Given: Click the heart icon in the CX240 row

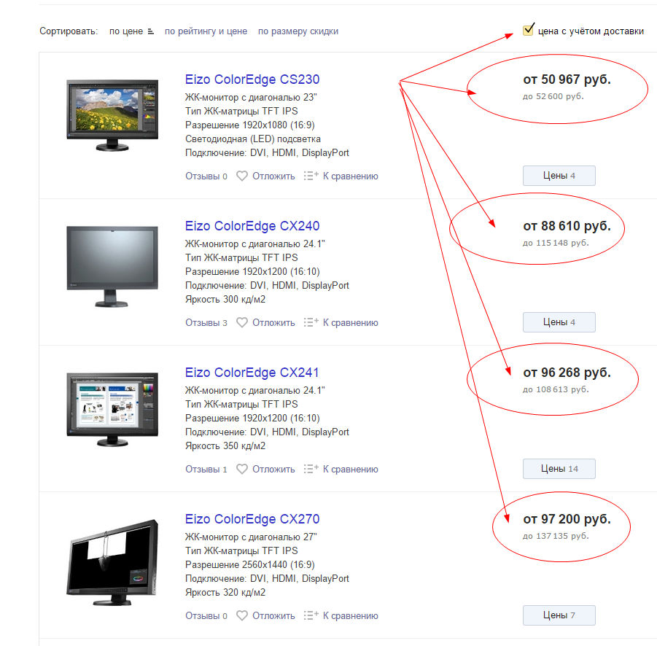Looking at the screenshot, I should coord(242,322).
